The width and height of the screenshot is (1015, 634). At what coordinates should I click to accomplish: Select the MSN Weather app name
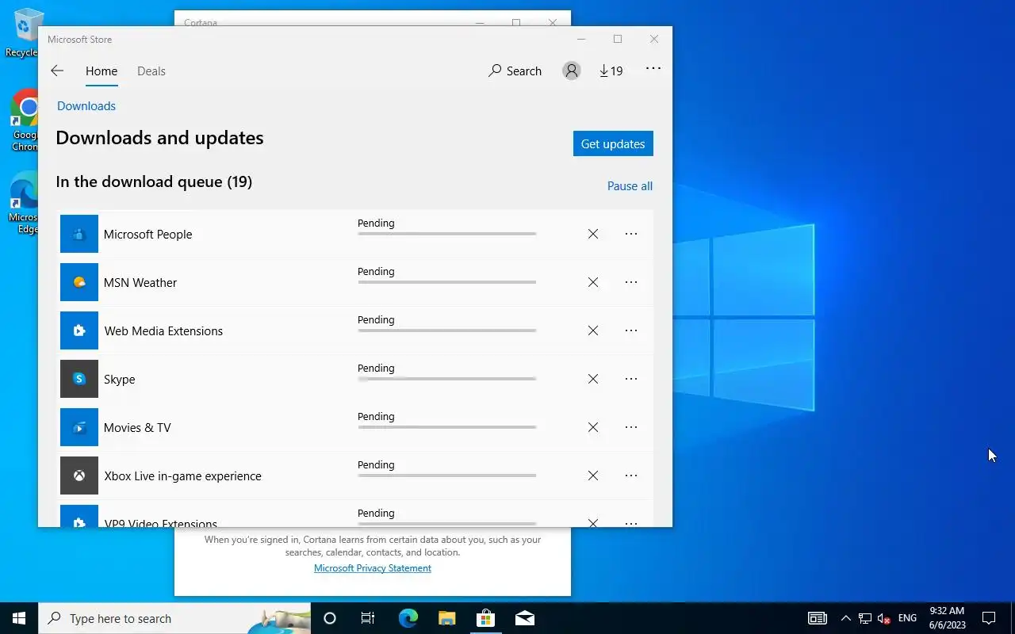click(x=140, y=283)
